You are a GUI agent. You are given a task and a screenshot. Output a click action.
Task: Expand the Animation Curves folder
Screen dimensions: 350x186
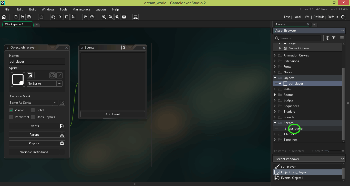click(275, 55)
